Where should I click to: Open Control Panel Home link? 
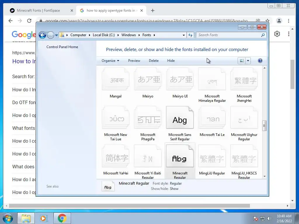tap(62, 47)
